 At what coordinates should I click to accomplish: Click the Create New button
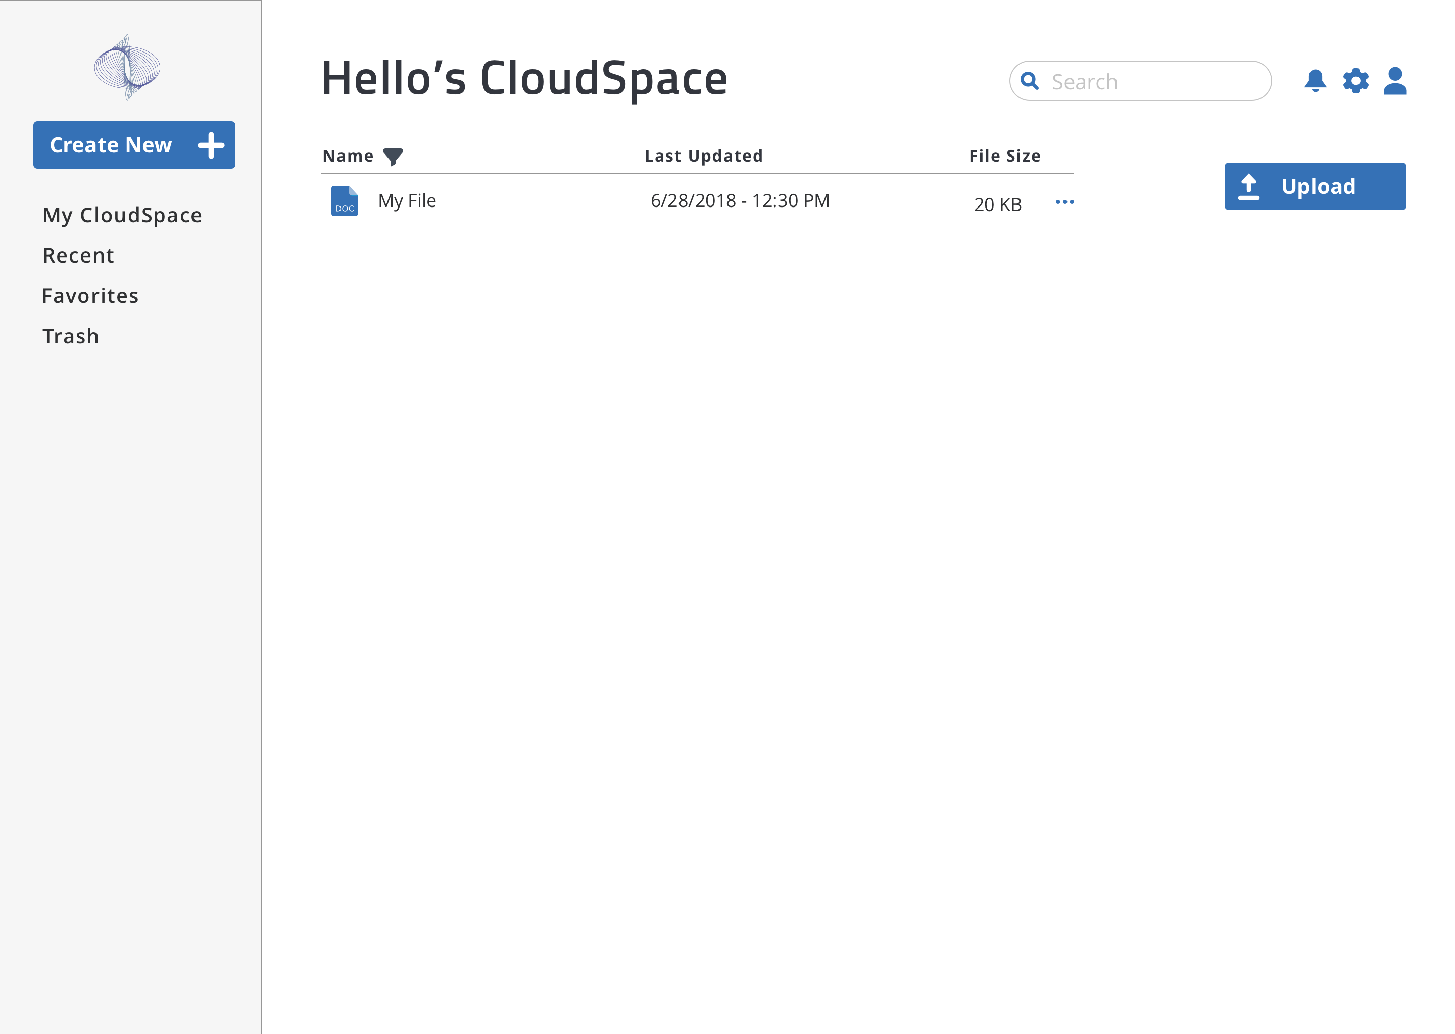click(134, 143)
